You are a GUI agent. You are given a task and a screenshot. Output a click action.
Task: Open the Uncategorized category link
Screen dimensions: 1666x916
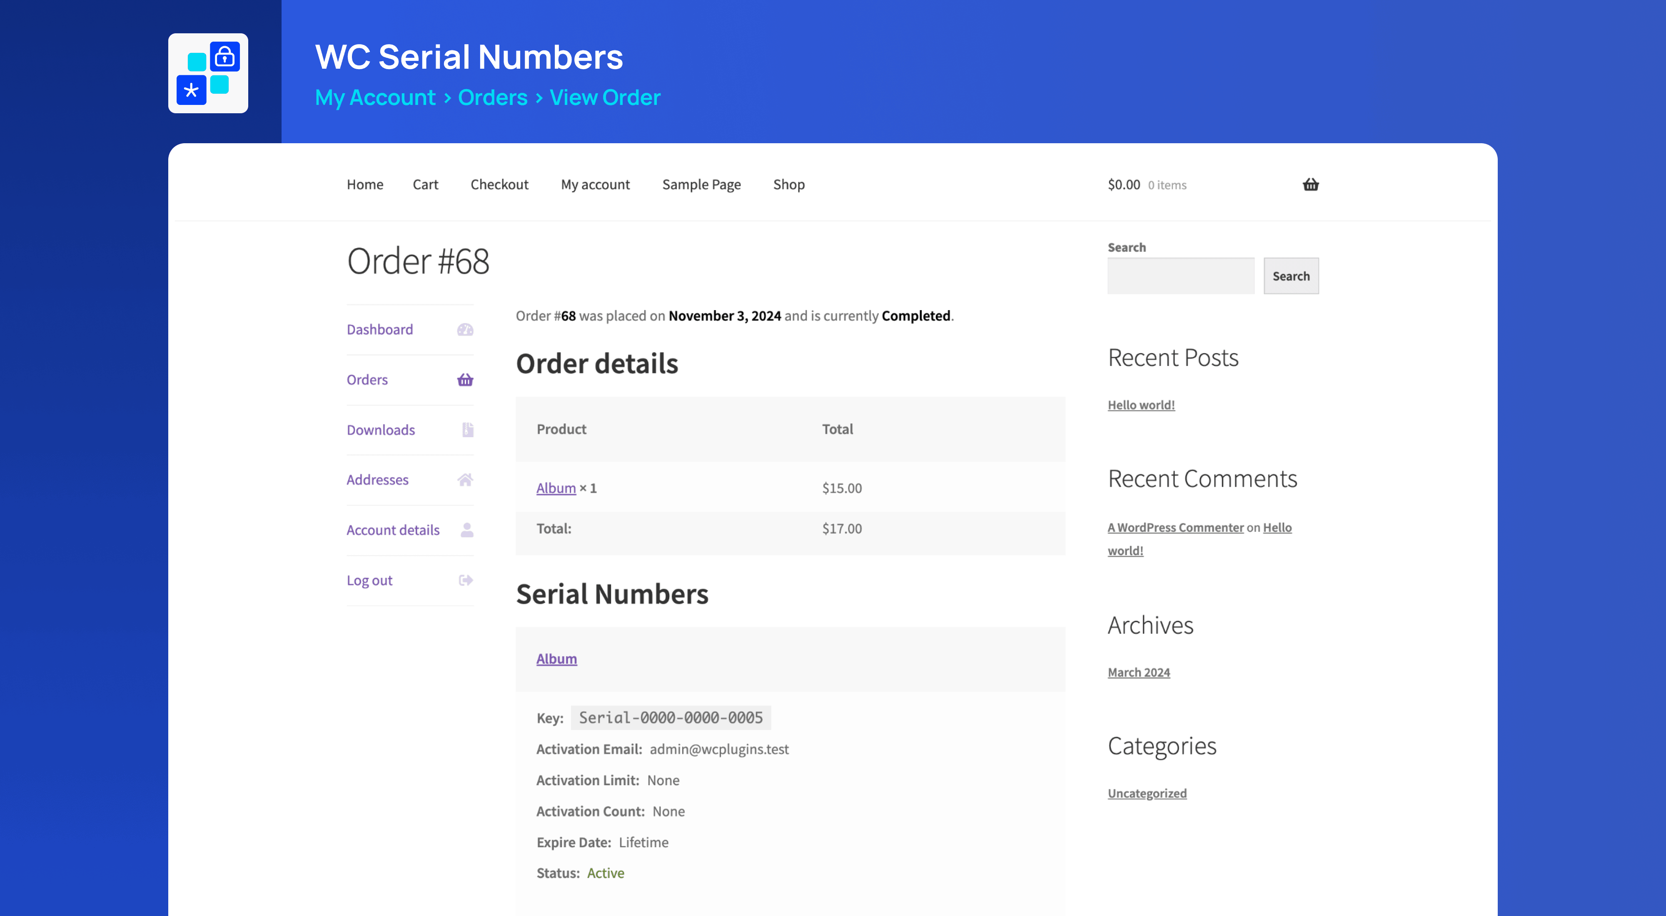(x=1147, y=793)
